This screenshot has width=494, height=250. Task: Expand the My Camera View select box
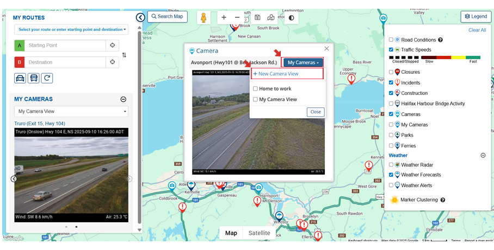(x=71, y=112)
